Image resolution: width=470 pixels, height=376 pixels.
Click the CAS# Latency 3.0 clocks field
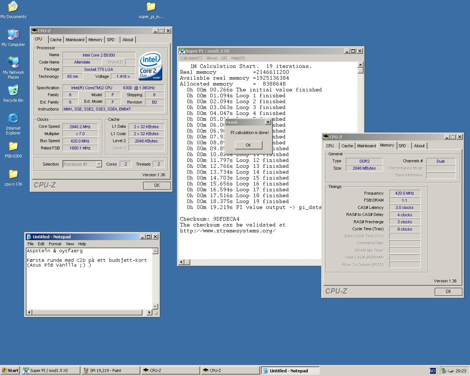405,207
